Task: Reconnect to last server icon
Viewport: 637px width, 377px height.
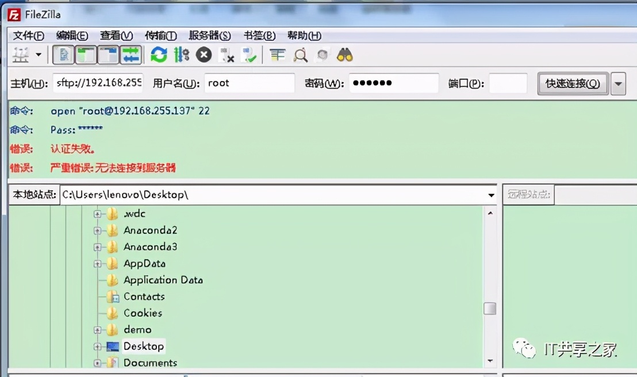Action: [x=248, y=55]
